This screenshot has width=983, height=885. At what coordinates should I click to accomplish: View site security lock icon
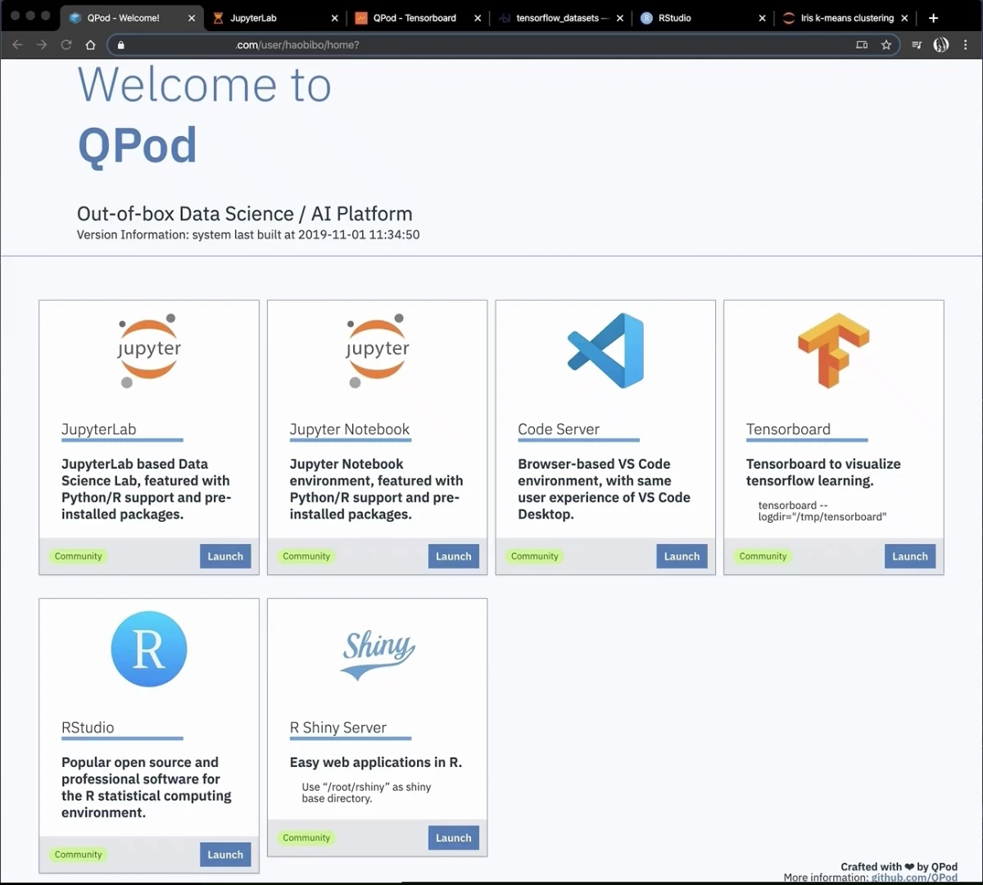pos(121,45)
